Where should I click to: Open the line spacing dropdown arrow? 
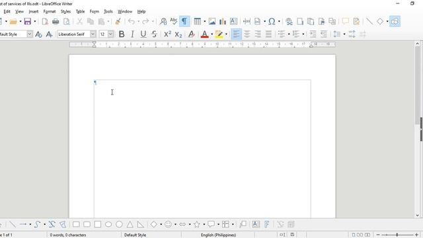tap(344, 34)
